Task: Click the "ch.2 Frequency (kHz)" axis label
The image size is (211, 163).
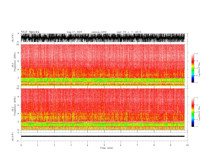Action: (x=14, y=106)
